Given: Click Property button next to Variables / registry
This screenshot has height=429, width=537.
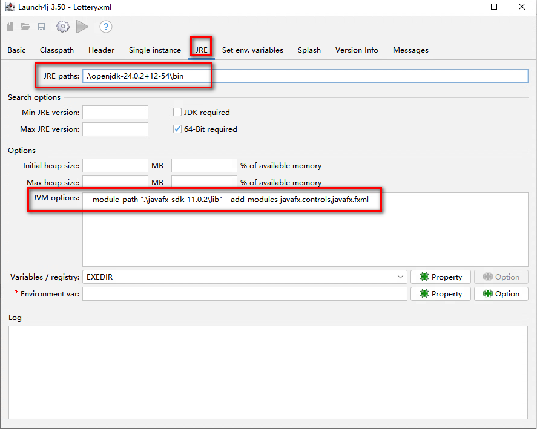Looking at the screenshot, I should click(440, 277).
